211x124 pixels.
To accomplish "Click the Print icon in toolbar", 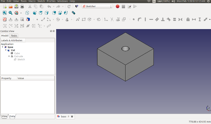I will pyautogui.click(x=22, y=6).
